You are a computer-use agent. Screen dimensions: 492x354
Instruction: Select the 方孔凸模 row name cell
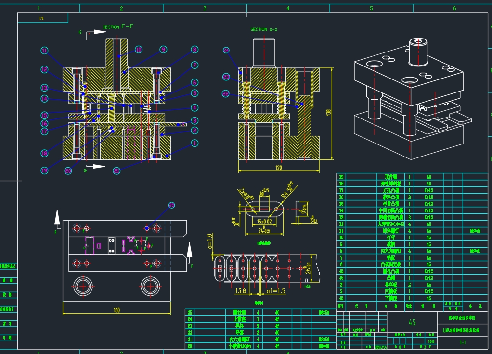click(390, 190)
